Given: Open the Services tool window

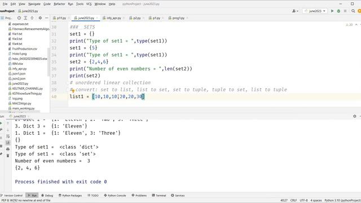Looking at the screenshot, I should point(178,196).
